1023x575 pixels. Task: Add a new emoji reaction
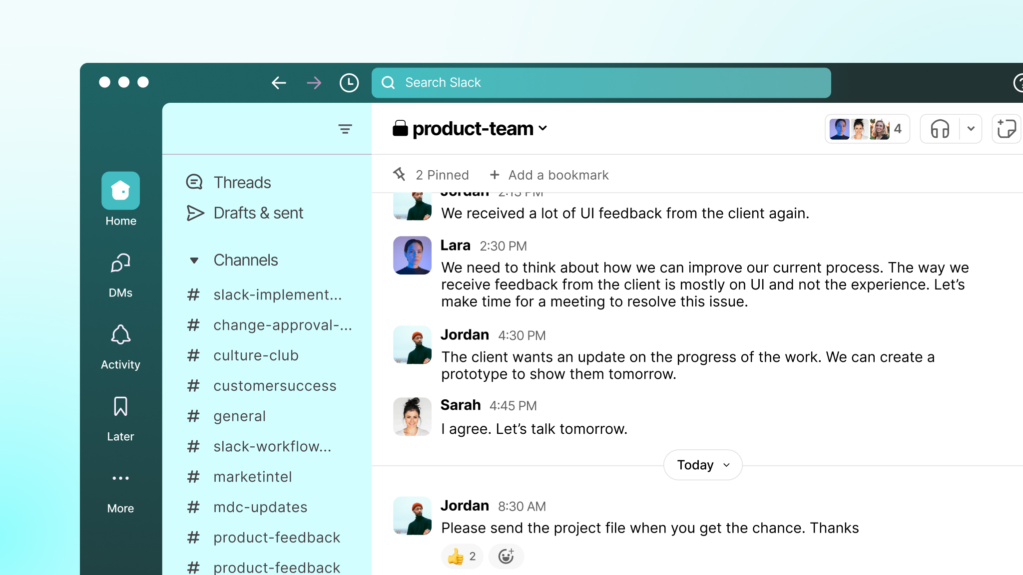pyautogui.click(x=506, y=557)
